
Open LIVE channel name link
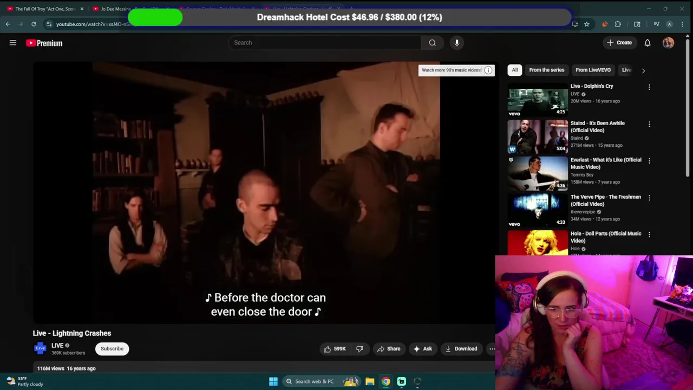[x=57, y=346]
